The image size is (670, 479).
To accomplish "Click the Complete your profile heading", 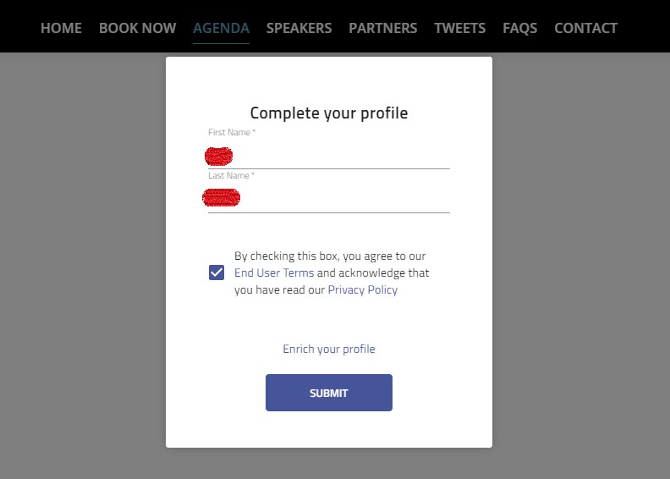I will (328, 113).
